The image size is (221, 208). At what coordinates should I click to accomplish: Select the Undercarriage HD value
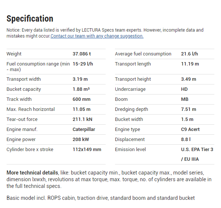(x=184, y=89)
